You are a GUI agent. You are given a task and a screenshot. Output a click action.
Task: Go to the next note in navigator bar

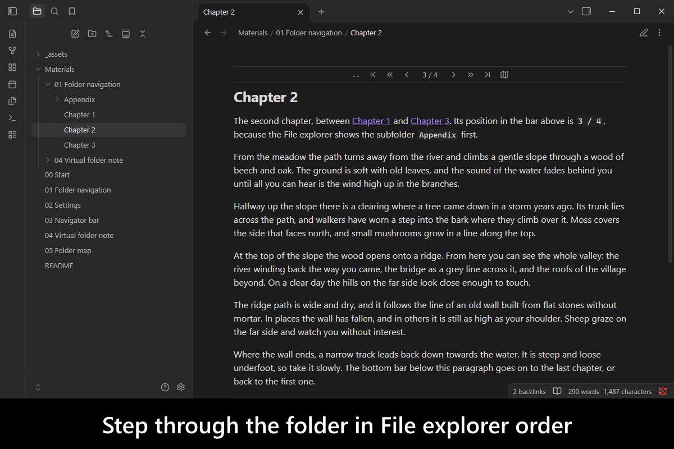pyautogui.click(x=454, y=75)
